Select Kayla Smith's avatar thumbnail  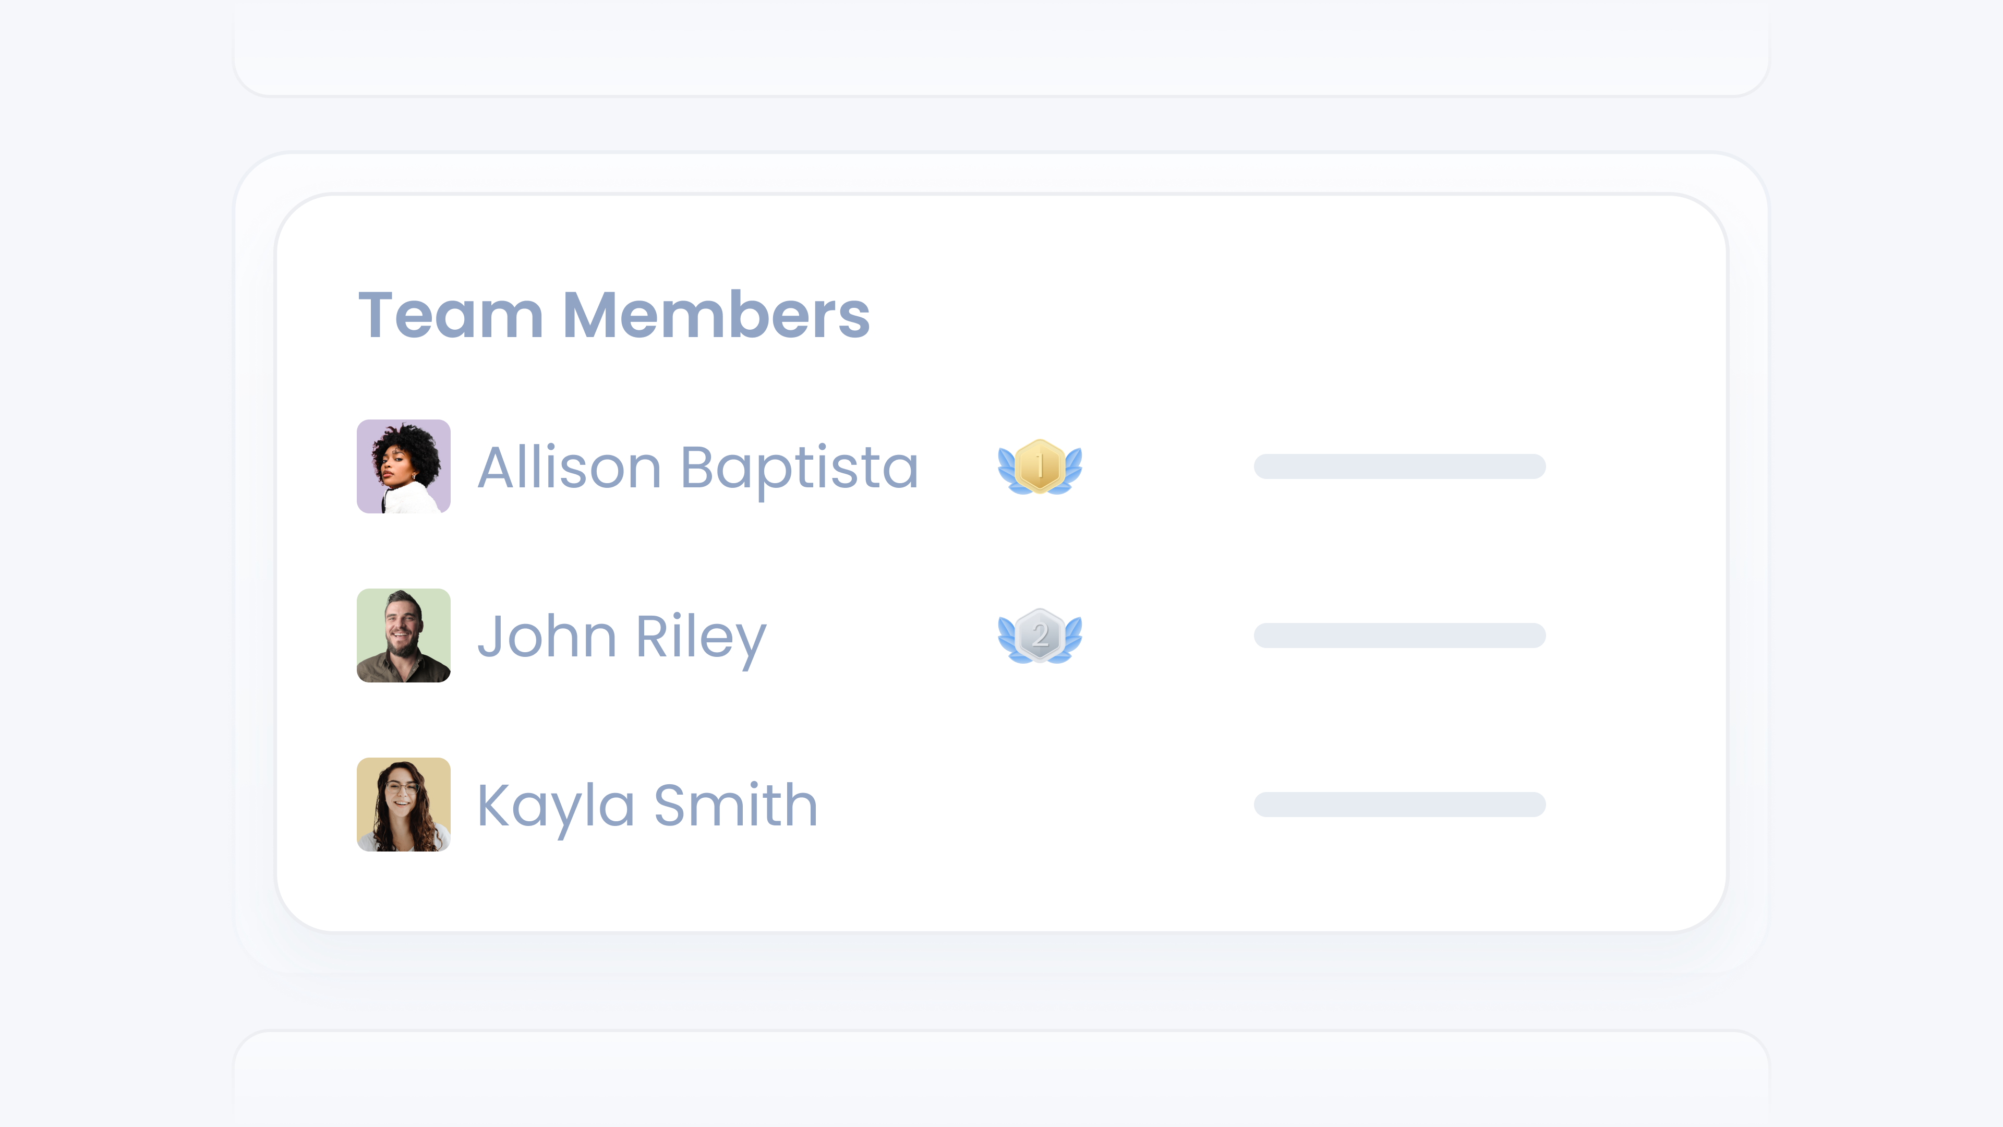click(x=404, y=804)
